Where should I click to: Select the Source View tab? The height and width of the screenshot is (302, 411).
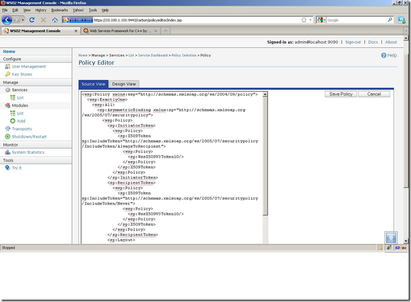tap(93, 84)
